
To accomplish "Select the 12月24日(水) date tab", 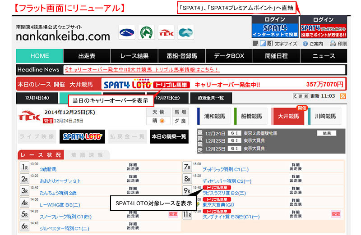I will click(x=37, y=98).
